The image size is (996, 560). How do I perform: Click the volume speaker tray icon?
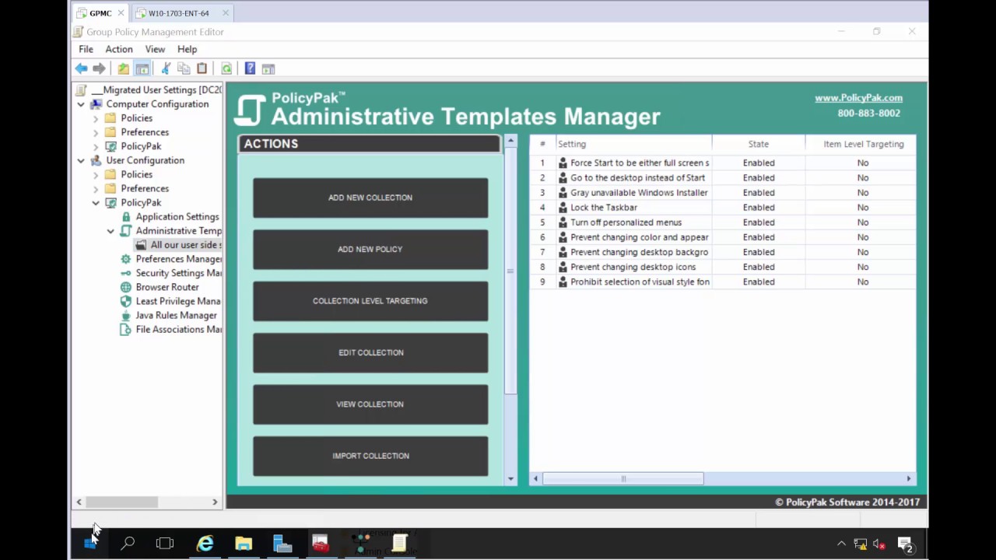tap(879, 544)
